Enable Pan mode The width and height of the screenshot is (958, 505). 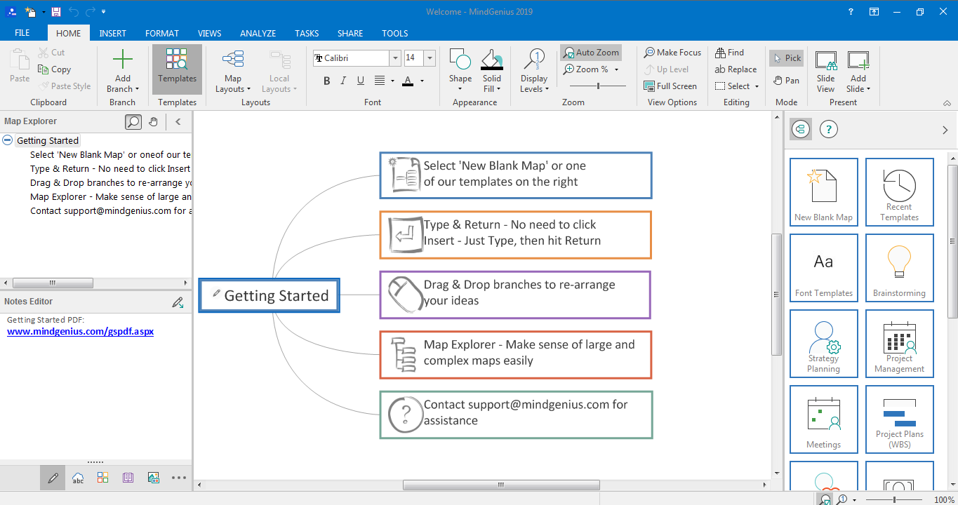(786, 81)
